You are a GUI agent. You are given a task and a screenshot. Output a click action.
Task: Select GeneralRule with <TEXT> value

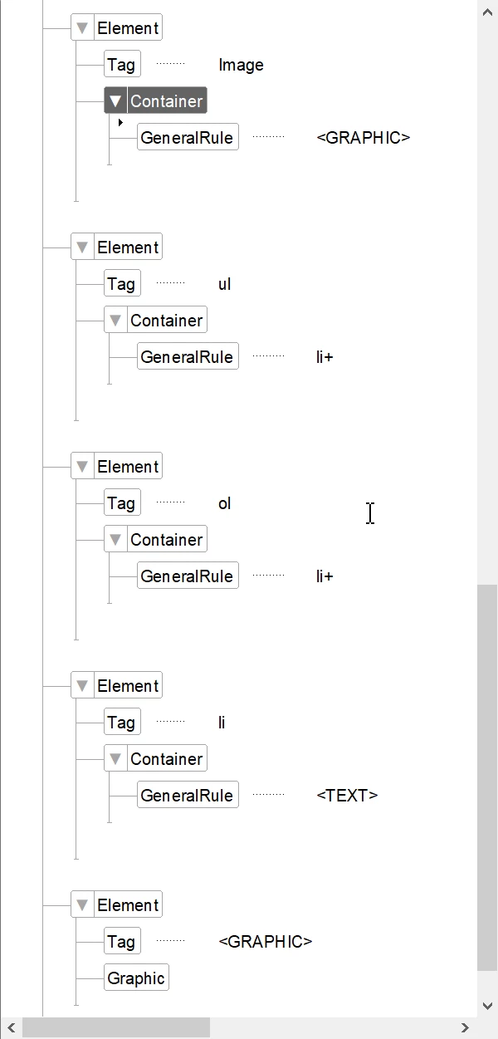click(187, 796)
